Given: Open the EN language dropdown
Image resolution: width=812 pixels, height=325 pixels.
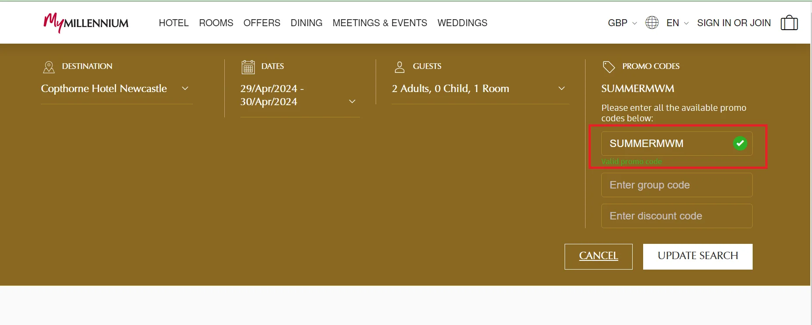Looking at the screenshot, I should [x=677, y=23].
